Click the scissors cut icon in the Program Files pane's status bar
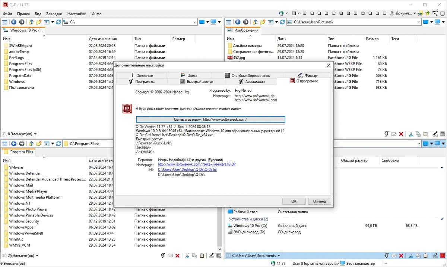Screen dimensions: 447x267 point(187,255)
